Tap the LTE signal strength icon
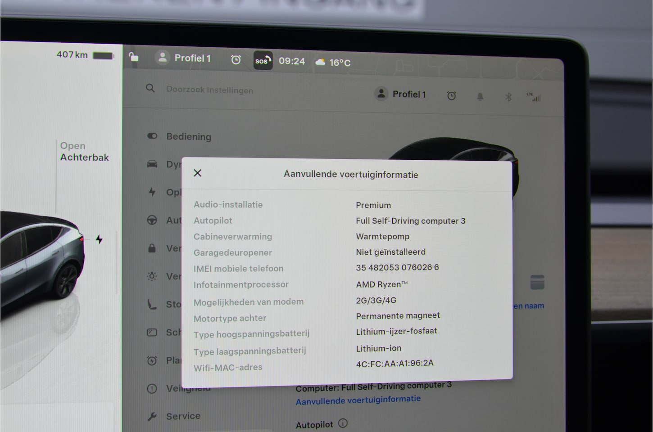 [x=534, y=97]
